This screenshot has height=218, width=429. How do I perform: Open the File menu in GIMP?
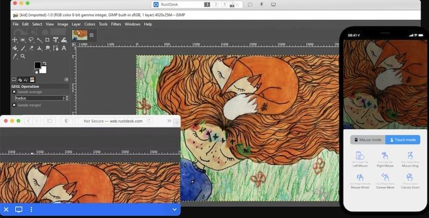click(16, 24)
